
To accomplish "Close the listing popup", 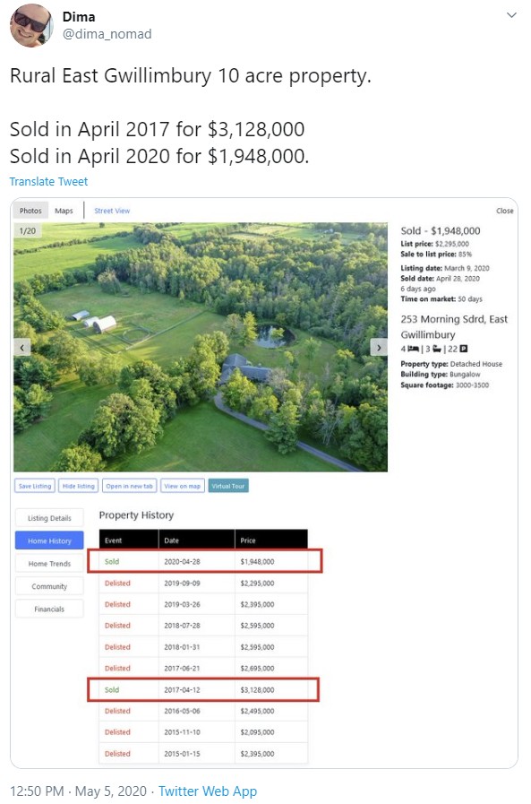I will [504, 211].
